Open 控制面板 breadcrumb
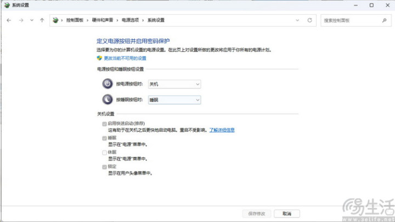 click(x=75, y=20)
